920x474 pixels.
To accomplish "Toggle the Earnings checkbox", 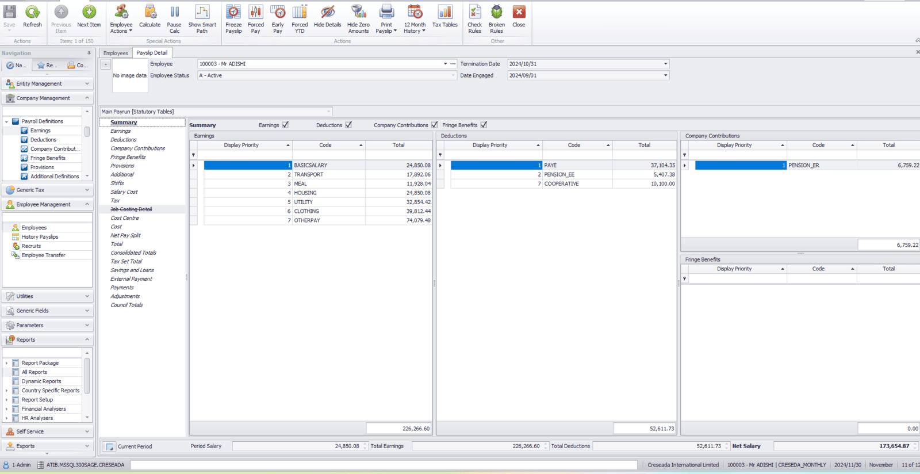I will [285, 125].
